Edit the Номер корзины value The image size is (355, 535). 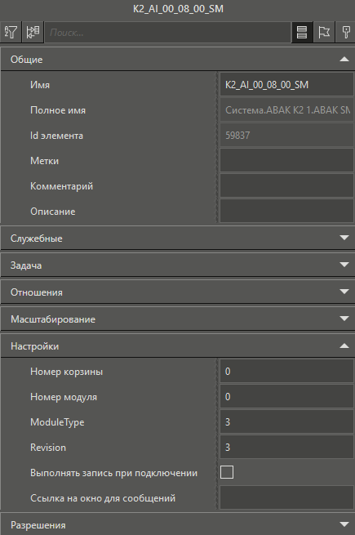click(x=286, y=371)
